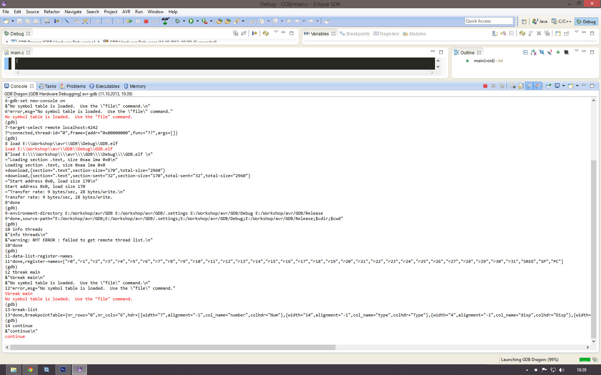Screen dimensions: 601x375
Task: Terminate from the Console red stop button
Action: [x=485, y=86]
